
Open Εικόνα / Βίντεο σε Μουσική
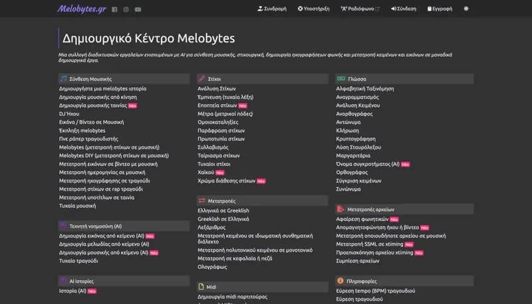point(92,122)
